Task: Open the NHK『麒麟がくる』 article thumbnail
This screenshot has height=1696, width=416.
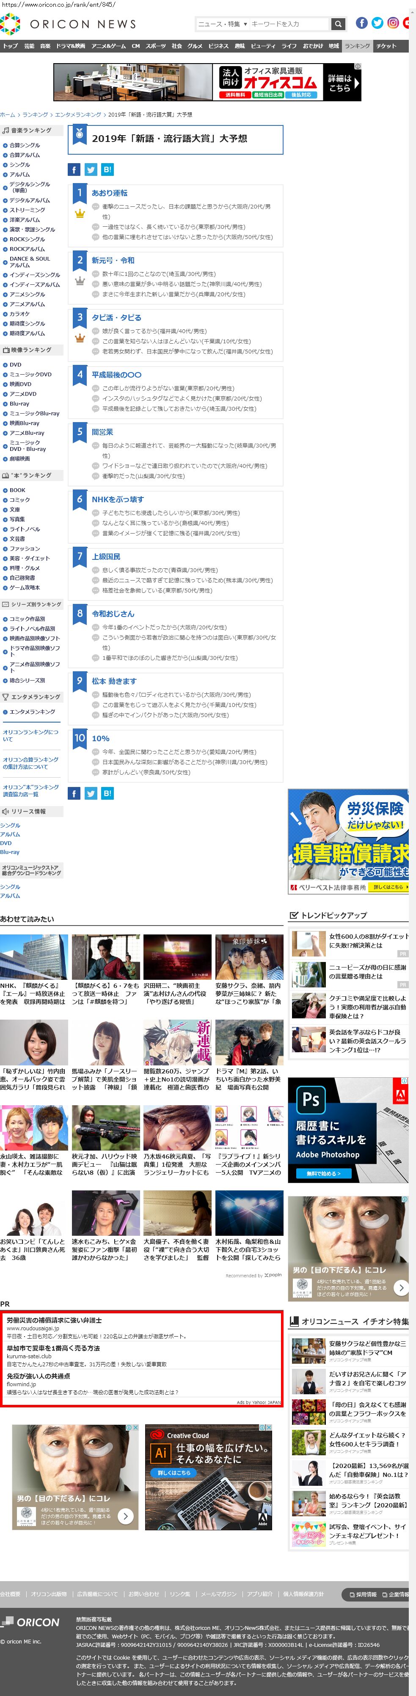Action: point(34,956)
